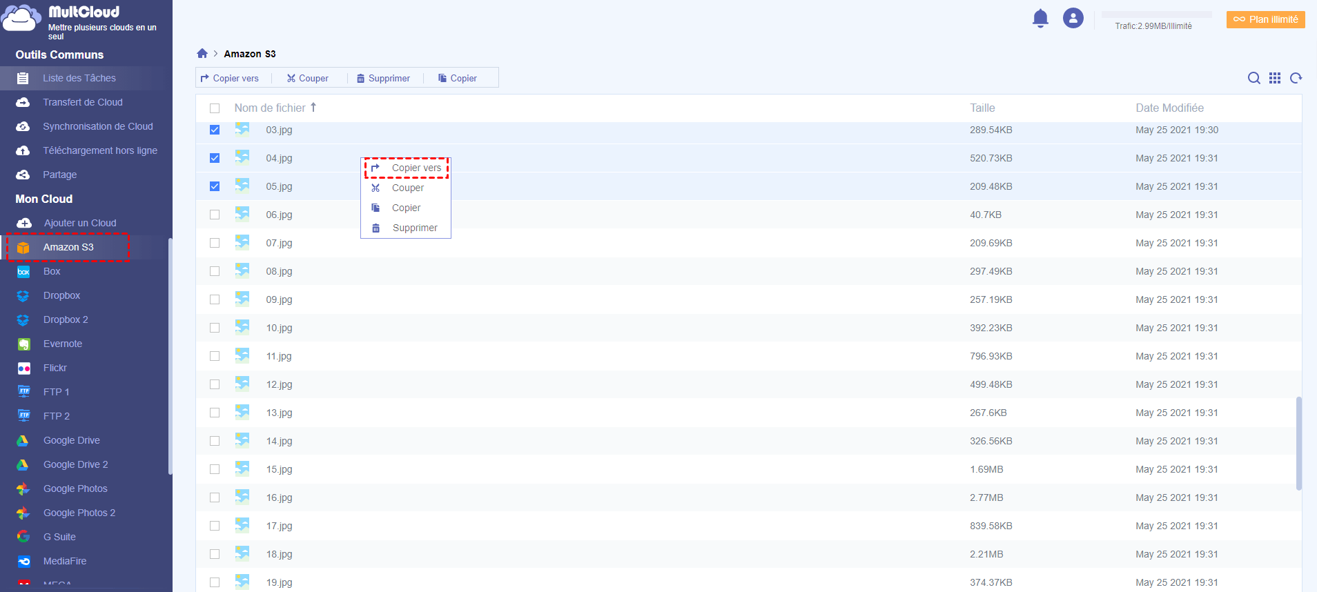Click the search magnifier icon

point(1254,78)
